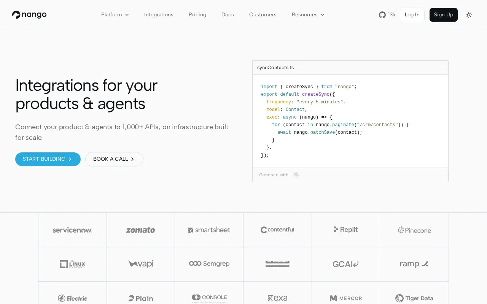Click the Log In button
Image resolution: width=487 pixels, height=304 pixels.
point(412,15)
